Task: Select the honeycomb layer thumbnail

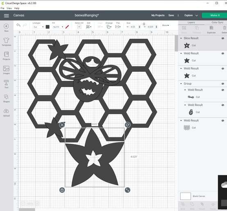Action: [x=187, y=128]
